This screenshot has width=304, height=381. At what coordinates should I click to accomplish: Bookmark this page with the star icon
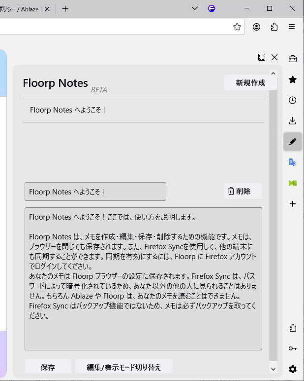[x=237, y=27]
